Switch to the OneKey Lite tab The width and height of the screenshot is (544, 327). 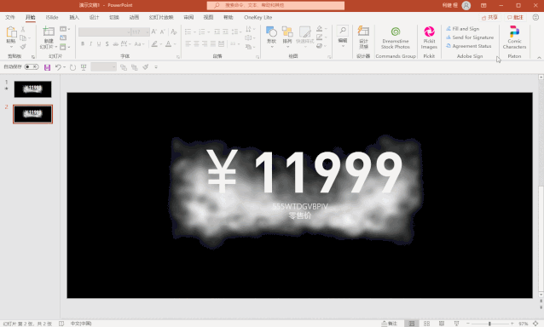(258, 17)
